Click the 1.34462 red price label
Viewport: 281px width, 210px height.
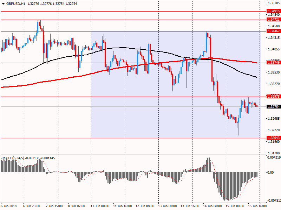coord(274,31)
